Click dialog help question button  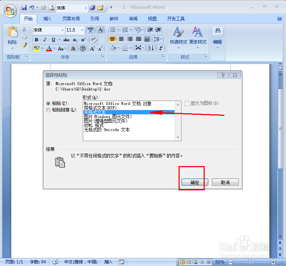click(223, 75)
